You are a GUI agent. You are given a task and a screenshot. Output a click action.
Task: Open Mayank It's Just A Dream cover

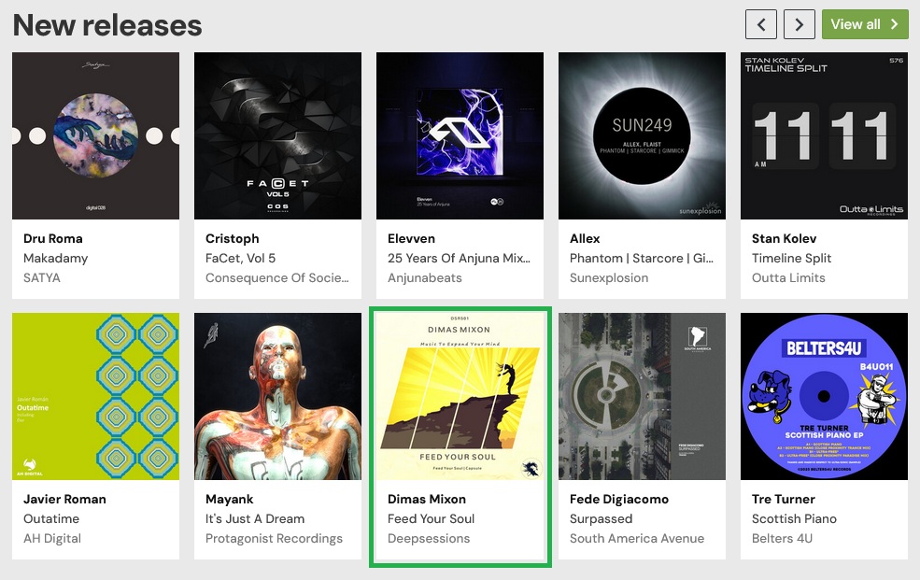[277, 396]
